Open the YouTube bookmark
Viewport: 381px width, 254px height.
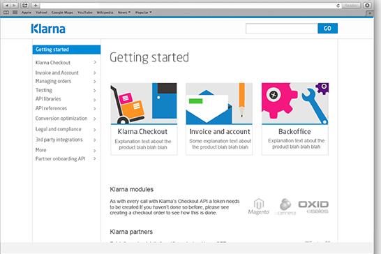click(85, 13)
